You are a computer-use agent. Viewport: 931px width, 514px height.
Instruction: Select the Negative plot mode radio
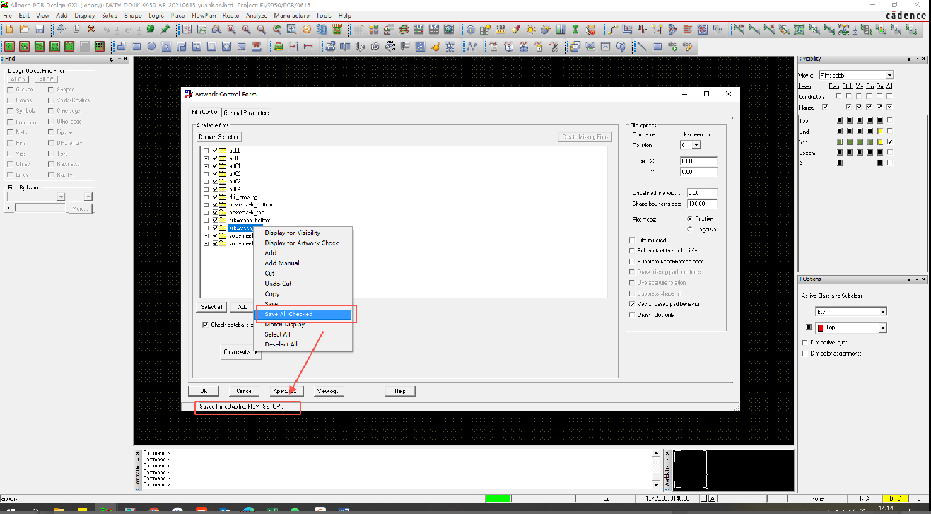tap(690, 229)
